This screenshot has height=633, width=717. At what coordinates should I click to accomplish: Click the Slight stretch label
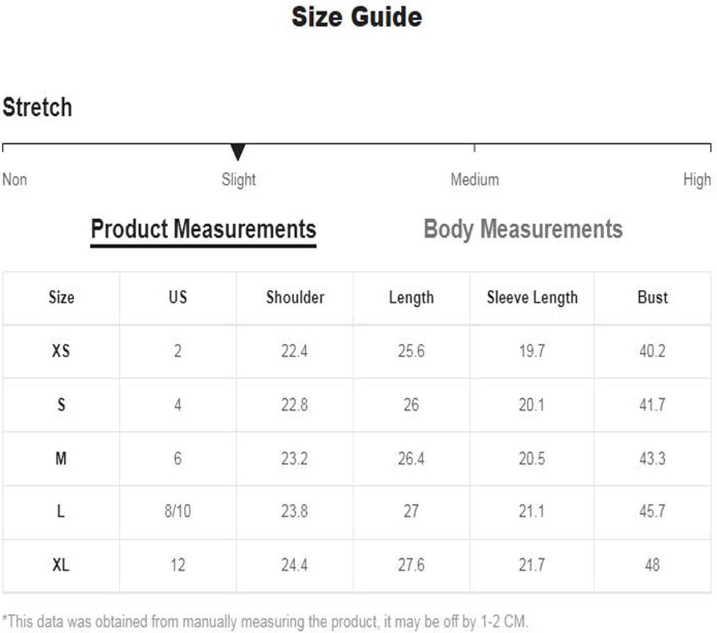coord(238,180)
